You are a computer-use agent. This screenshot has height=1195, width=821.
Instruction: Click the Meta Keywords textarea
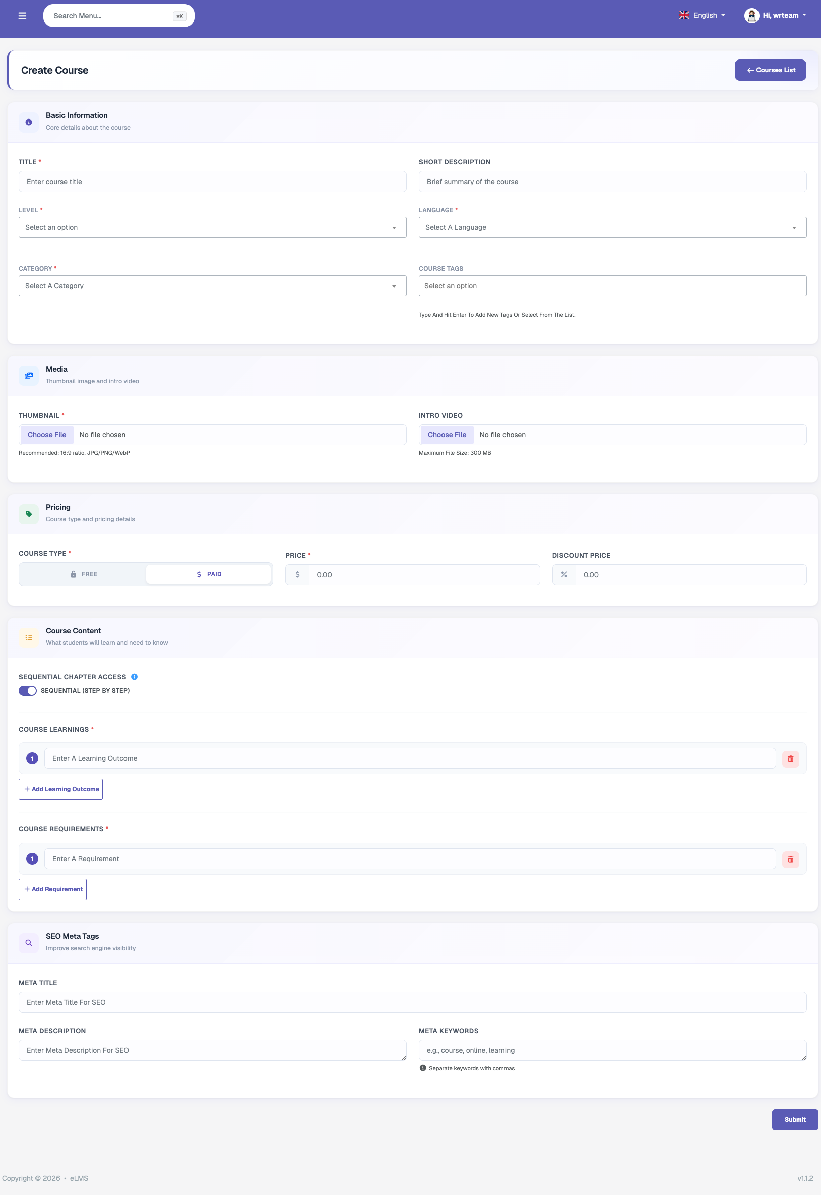tap(612, 1050)
